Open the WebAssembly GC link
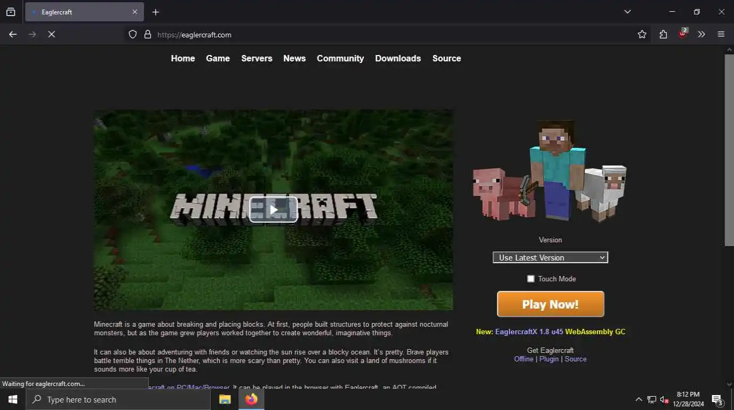Screen dimensions: 734x410 click(x=595, y=332)
